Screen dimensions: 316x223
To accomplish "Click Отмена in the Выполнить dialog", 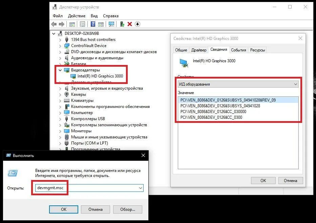I will tap(95, 209).
